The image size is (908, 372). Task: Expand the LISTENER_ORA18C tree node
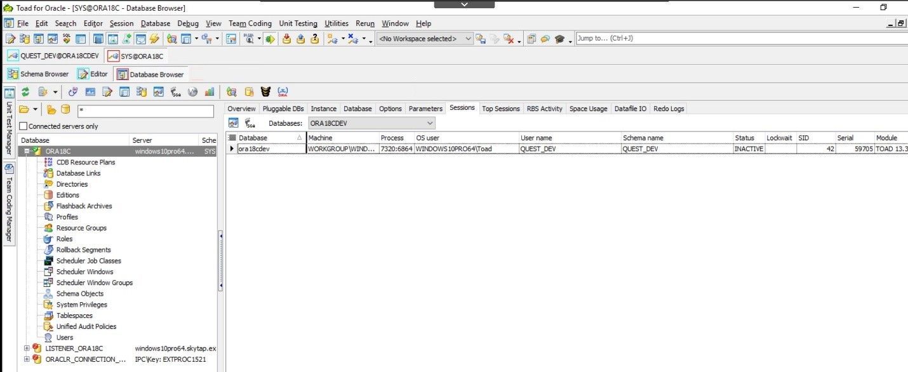point(27,349)
